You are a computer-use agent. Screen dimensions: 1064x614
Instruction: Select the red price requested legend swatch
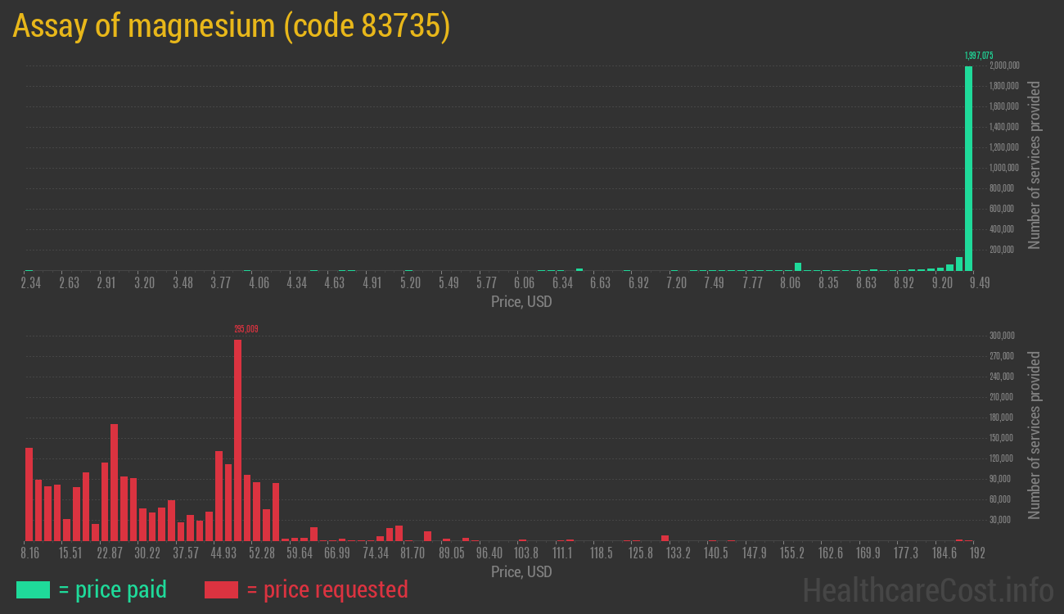tap(221, 589)
